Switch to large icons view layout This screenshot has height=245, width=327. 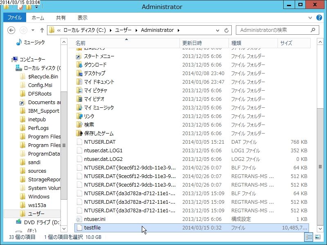pos(318,237)
